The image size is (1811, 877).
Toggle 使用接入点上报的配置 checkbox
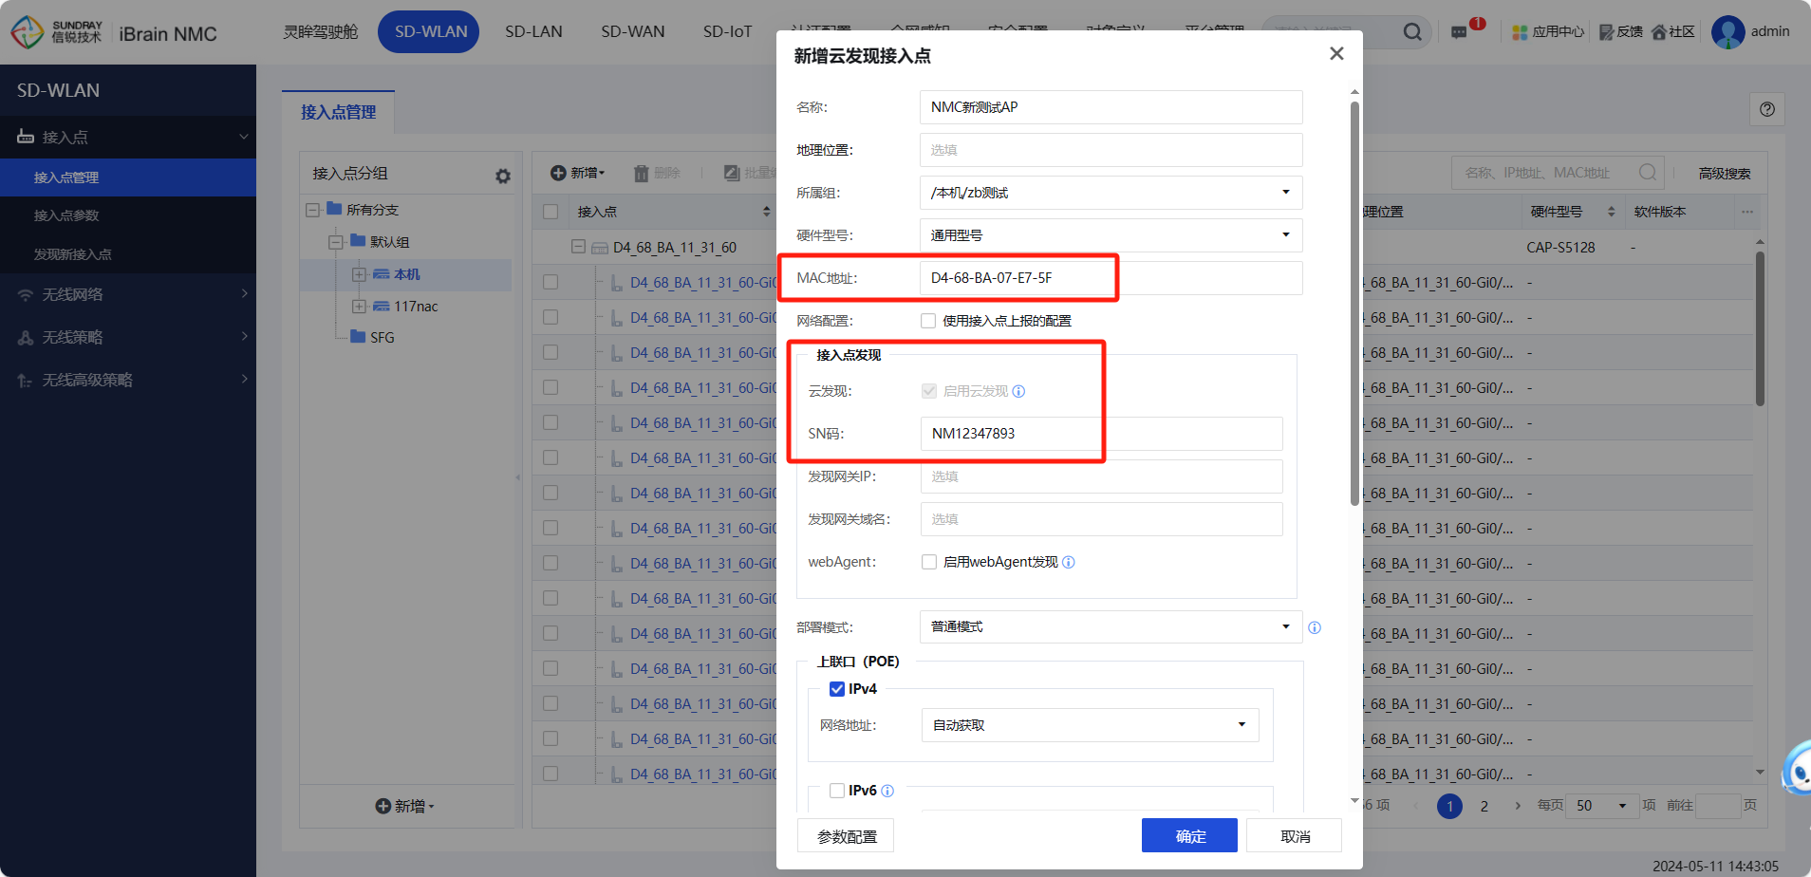coord(928,321)
